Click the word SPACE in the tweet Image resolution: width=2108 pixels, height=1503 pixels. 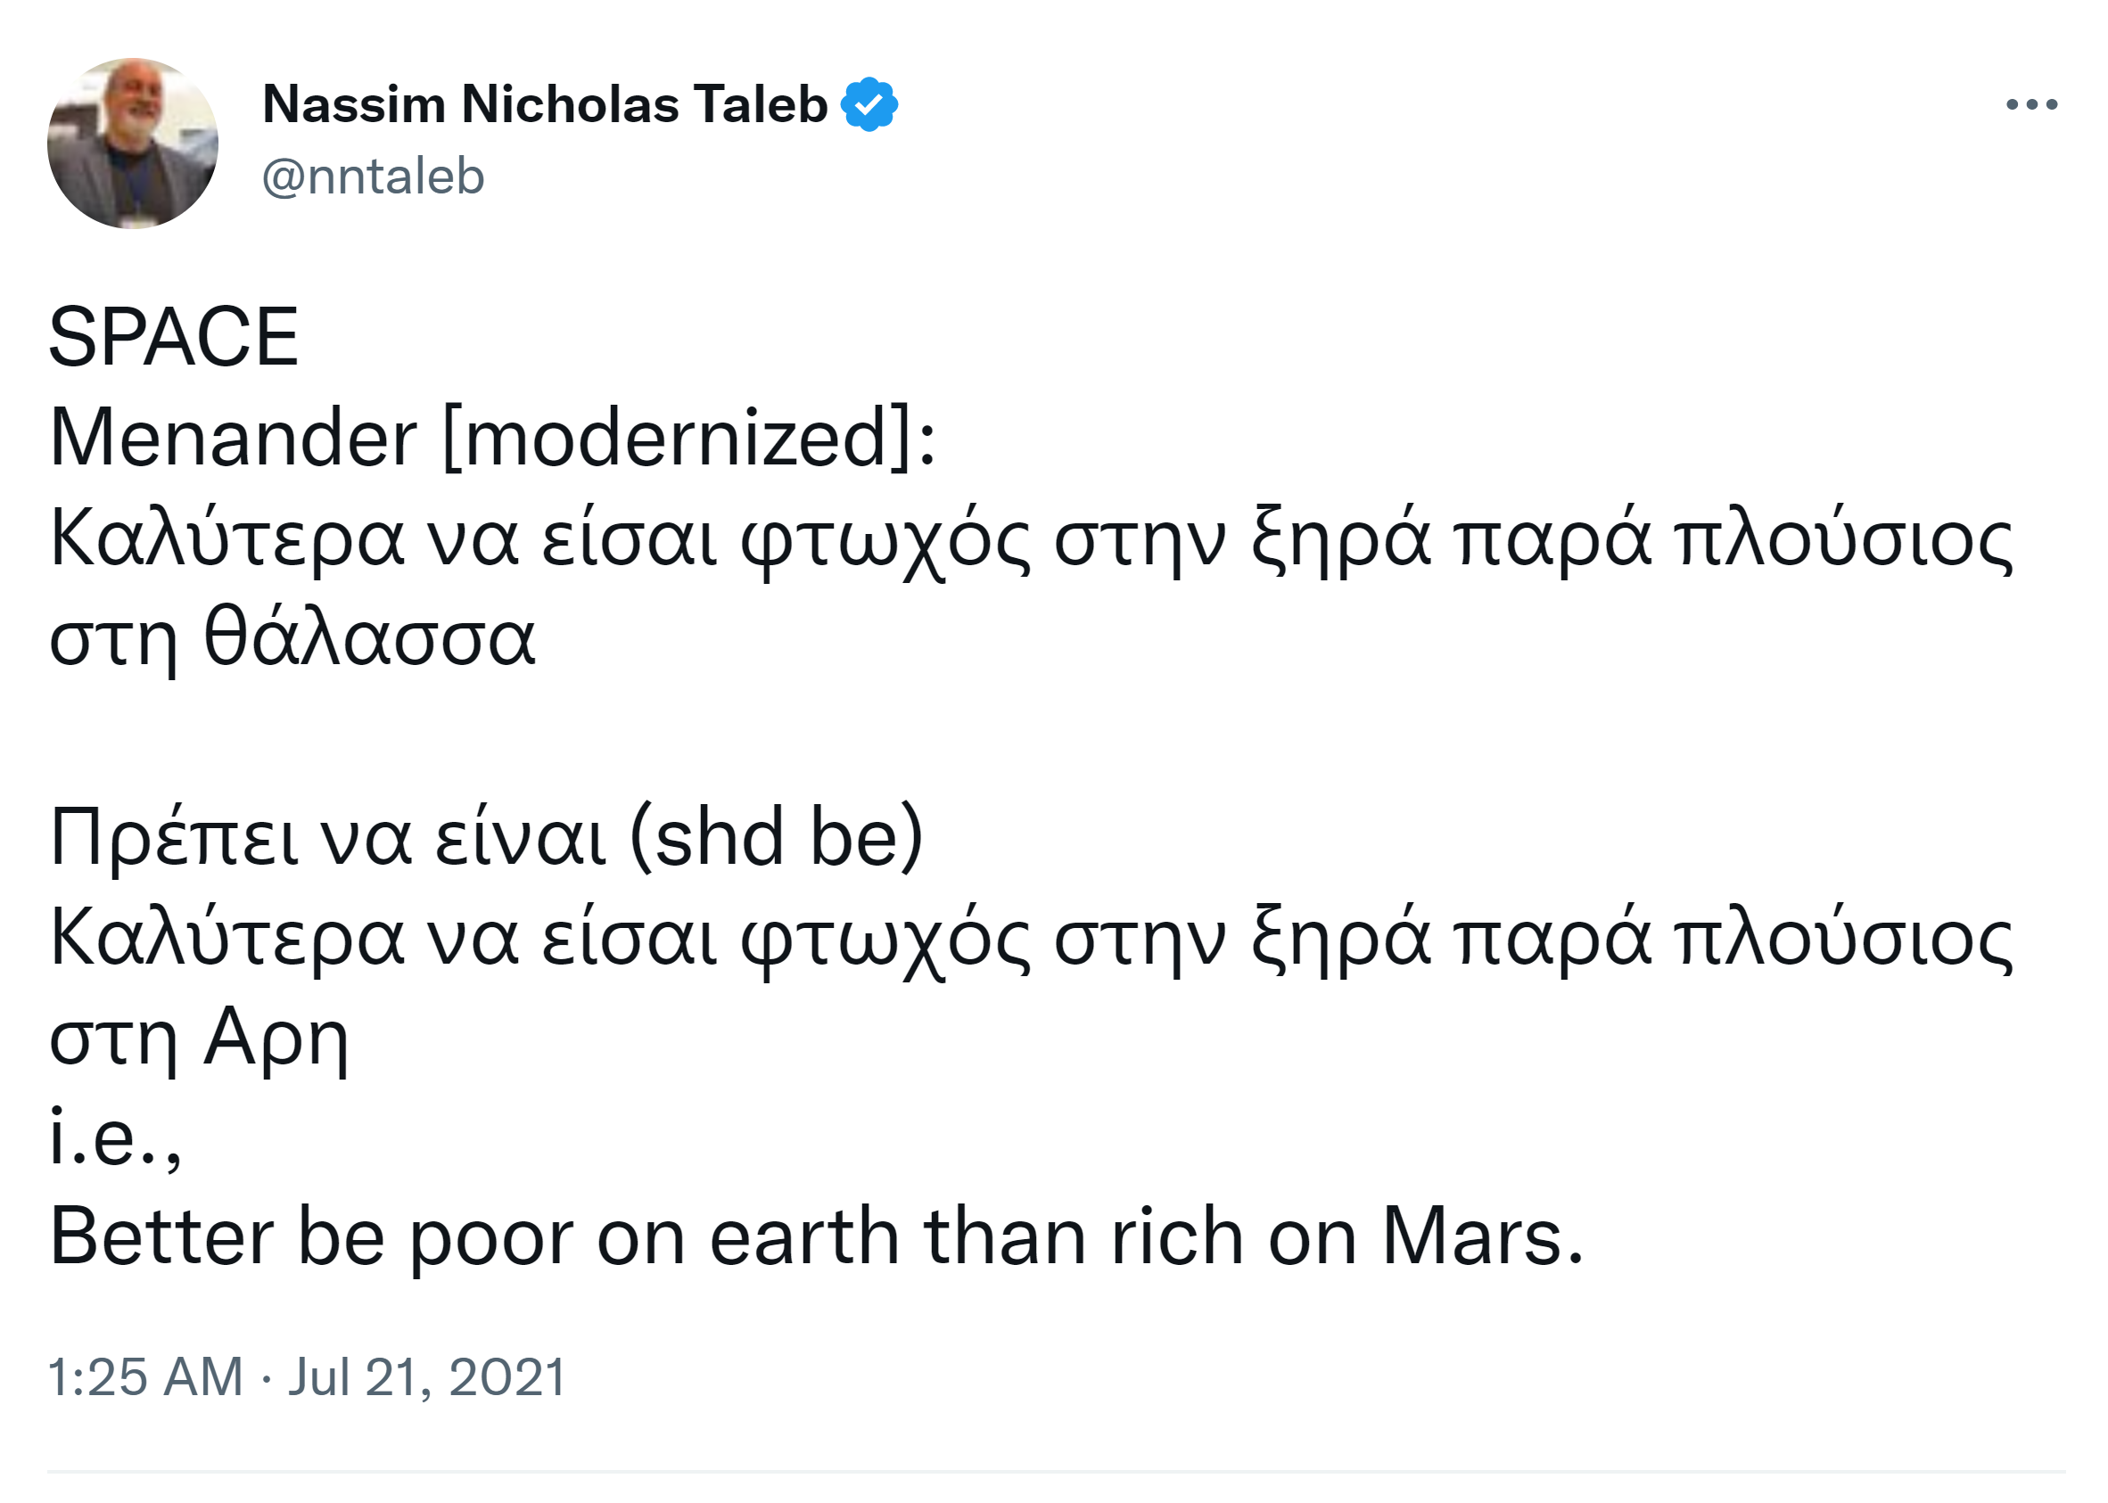coord(173,337)
